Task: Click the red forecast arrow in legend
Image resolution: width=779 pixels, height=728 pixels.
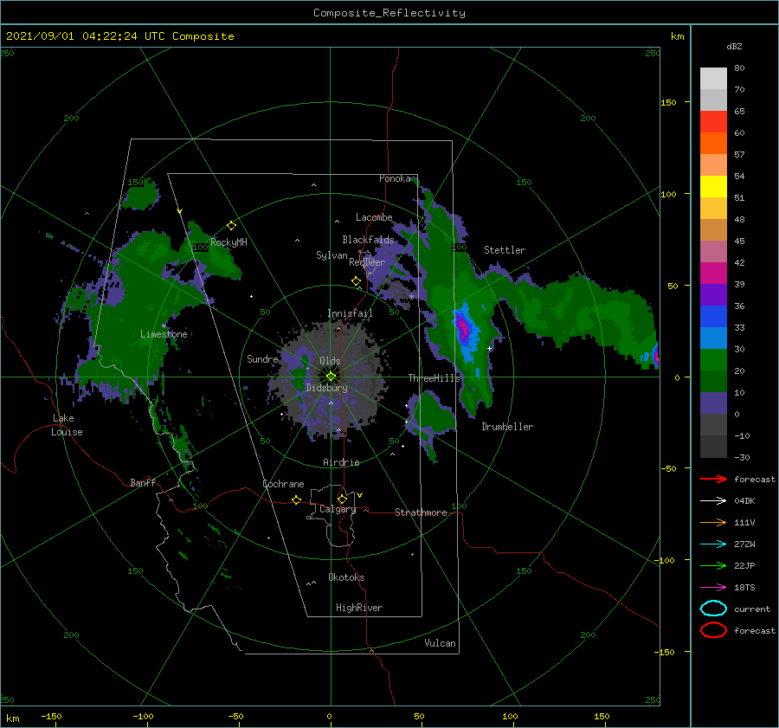Action: pyautogui.click(x=713, y=479)
